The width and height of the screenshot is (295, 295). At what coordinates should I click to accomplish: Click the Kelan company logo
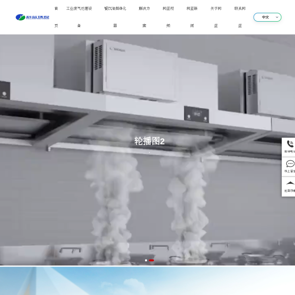click(32, 17)
